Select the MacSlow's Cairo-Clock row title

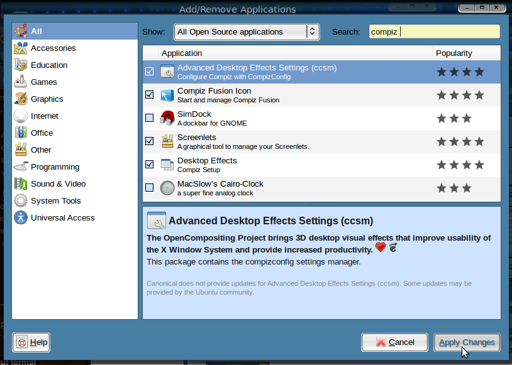click(x=220, y=183)
